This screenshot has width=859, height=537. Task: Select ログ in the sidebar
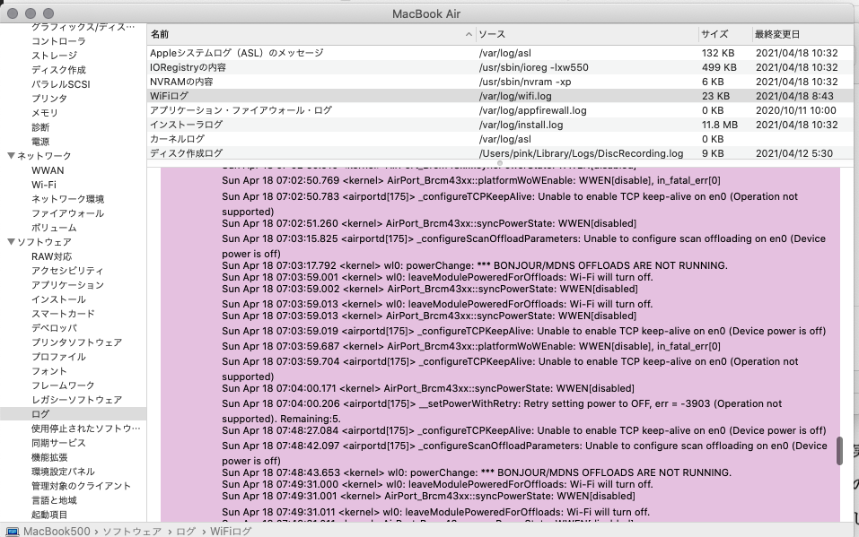pos(40,414)
